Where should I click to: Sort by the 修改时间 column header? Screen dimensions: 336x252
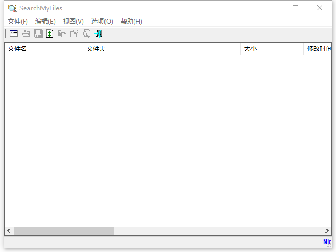(318, 49)
